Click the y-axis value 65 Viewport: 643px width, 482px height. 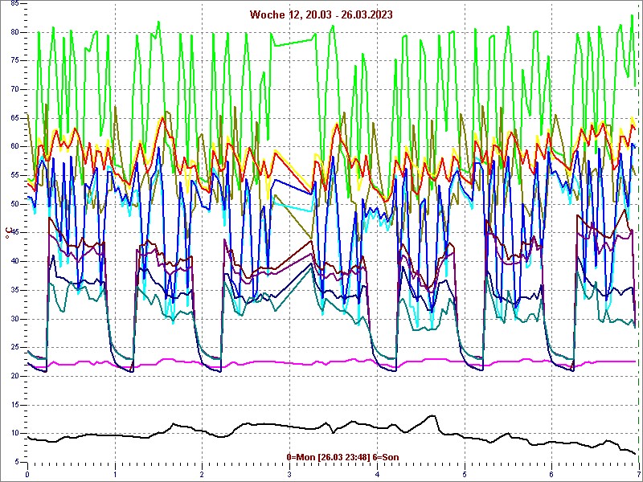point(14,118)
